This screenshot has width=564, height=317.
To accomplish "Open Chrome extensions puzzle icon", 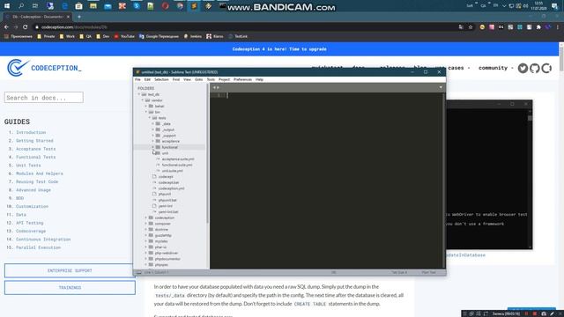I will click(x=538, y=27).
